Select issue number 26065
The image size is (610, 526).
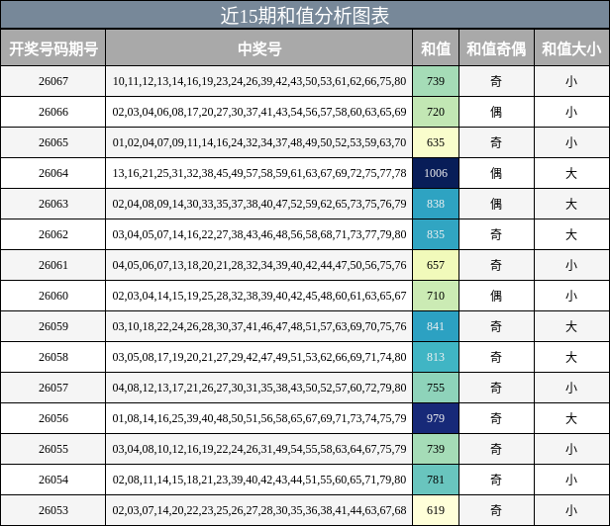(x=52, y=142)
